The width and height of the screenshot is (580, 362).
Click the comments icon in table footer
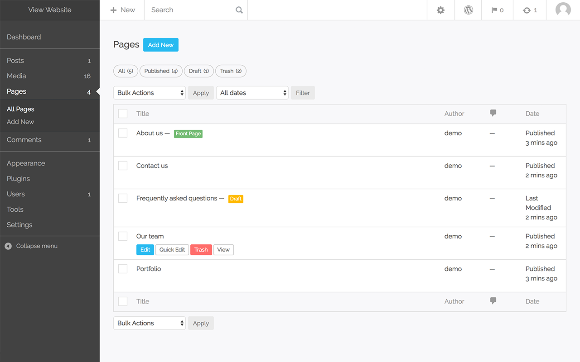(493, 301)
